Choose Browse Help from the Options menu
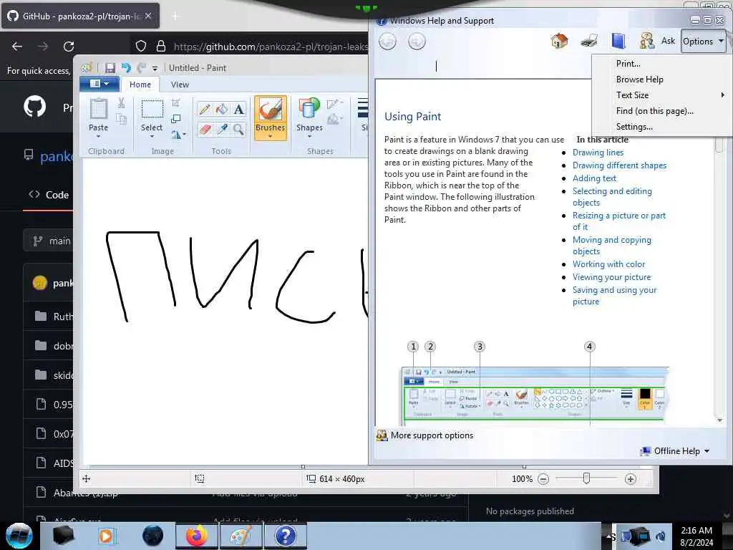The image size is (733, 550). [x=639, y=79]
